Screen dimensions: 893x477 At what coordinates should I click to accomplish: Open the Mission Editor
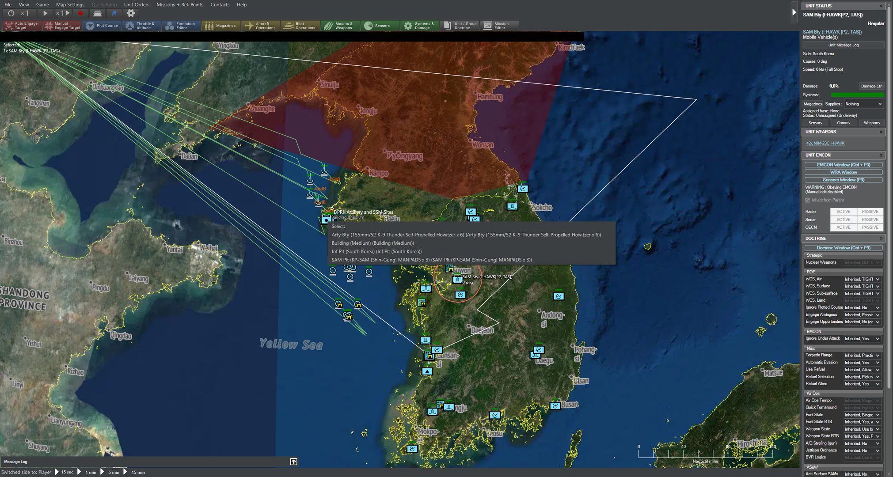(x=499, y=26)
